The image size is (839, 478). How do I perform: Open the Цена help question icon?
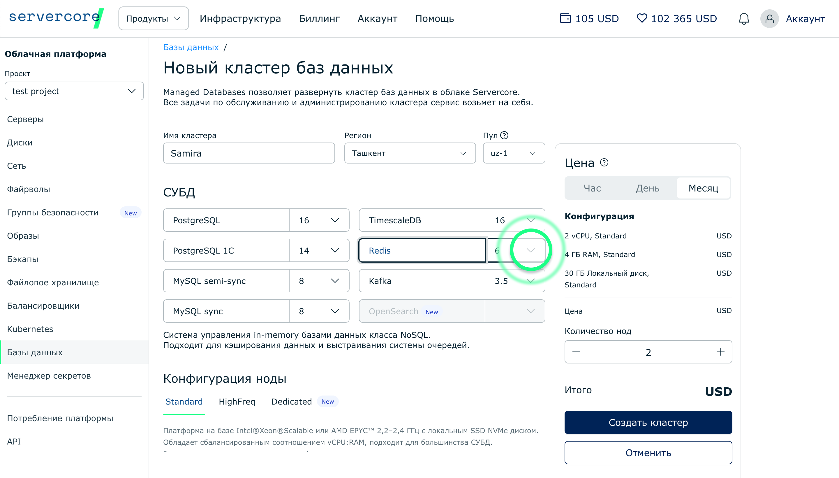[604, 163]
